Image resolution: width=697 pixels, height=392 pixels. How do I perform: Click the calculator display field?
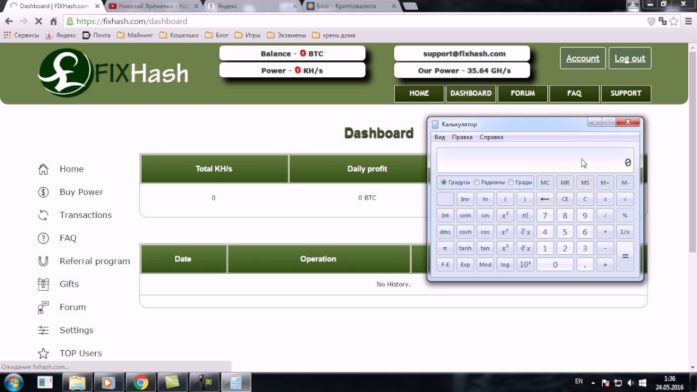tap(535, 161)
